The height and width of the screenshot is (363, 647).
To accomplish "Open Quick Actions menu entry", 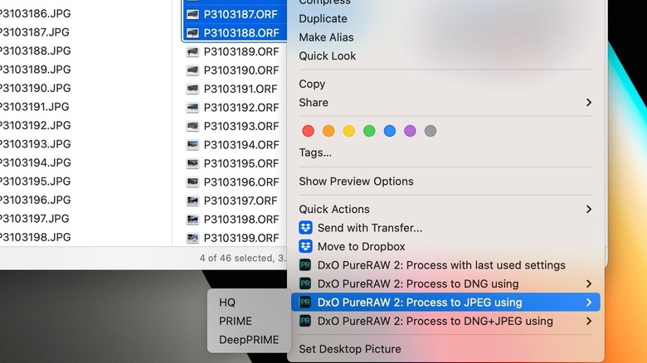I will pyautogui.click(x=334, y=209).
